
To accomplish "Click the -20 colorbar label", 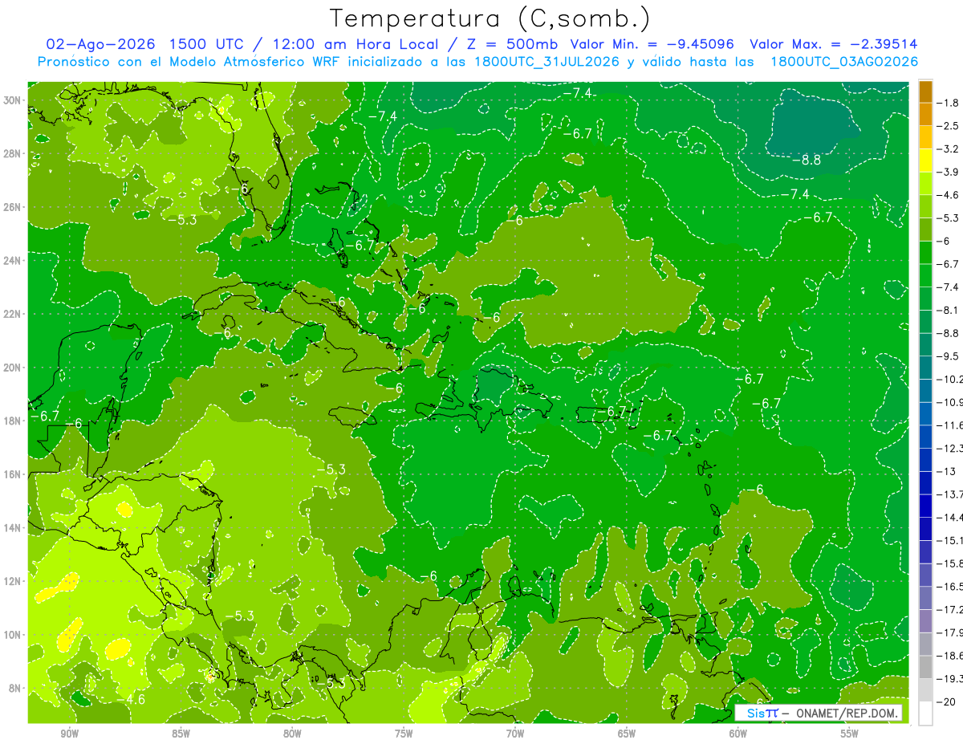I will 945,701.
